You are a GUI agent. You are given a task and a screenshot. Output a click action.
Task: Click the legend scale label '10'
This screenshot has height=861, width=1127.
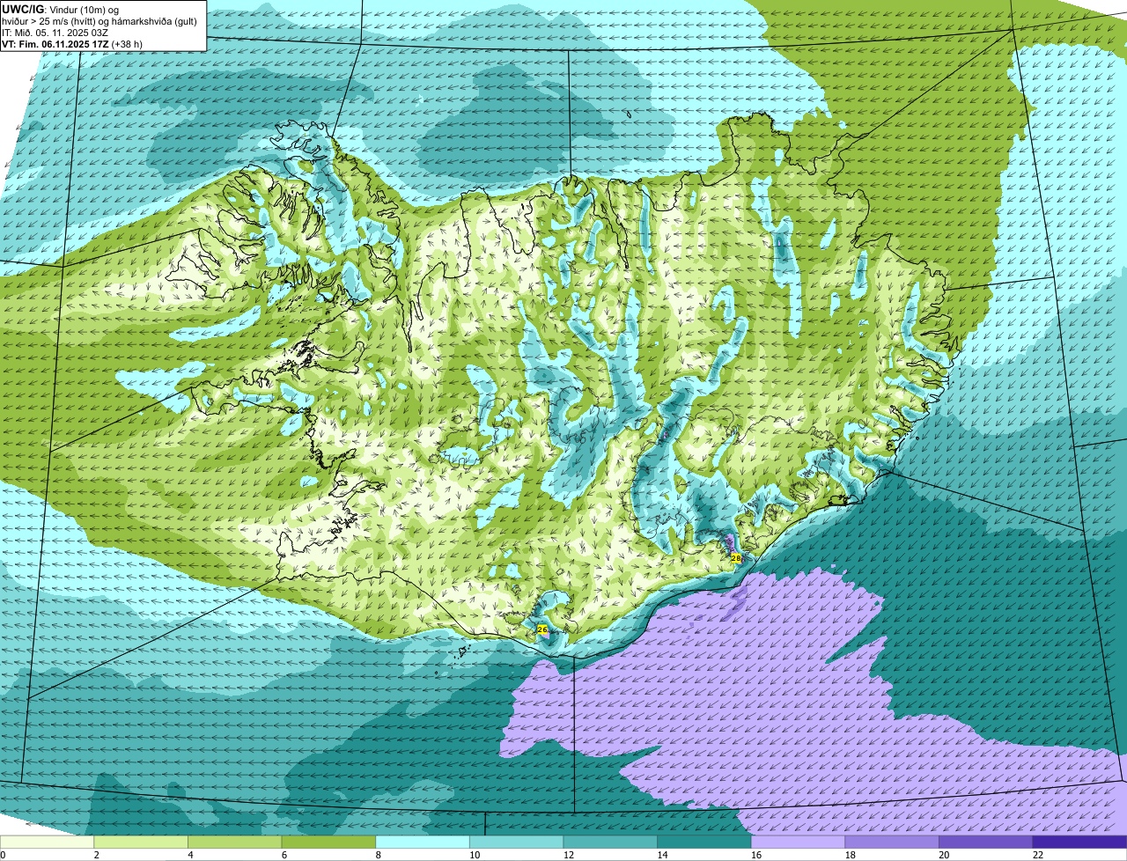(475, 855)
